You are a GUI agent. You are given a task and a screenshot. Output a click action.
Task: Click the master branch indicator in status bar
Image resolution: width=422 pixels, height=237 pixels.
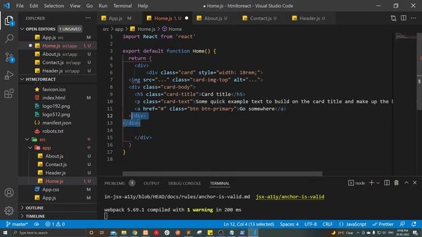[x=16, y=224]
